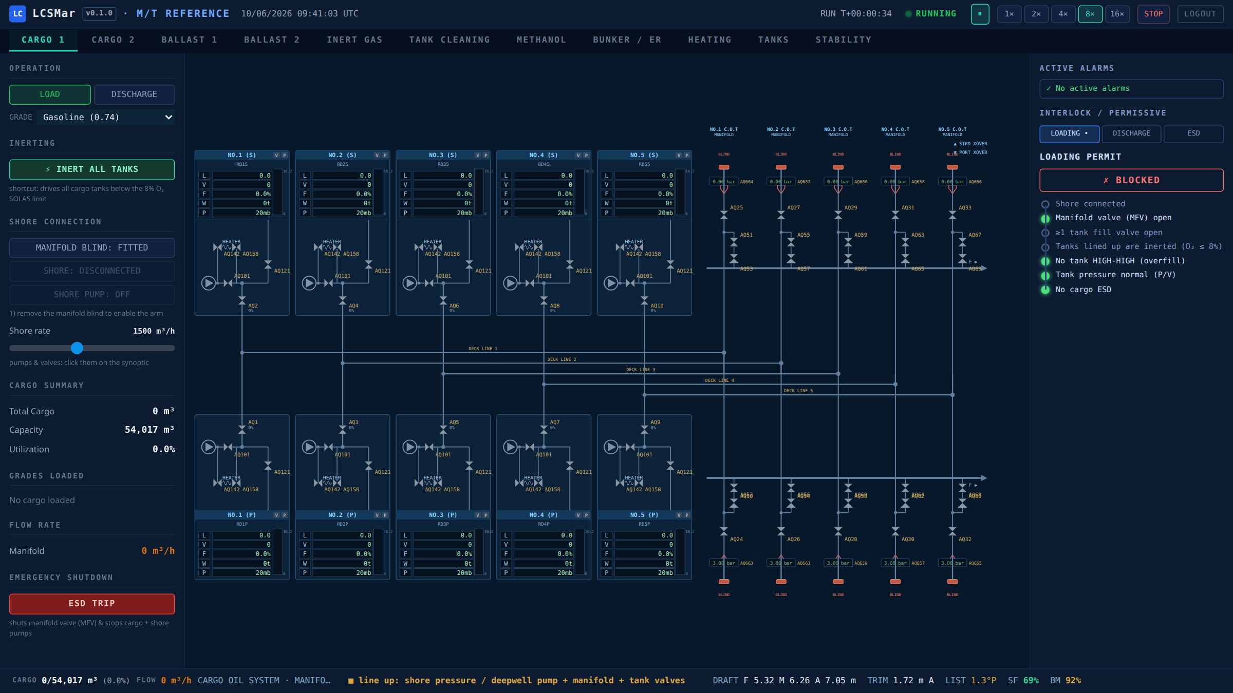Open manifold valve AQ31 on NO.4 C.O.T
Viewport: 1233px width, 693px height.
(x=895, y=215)
